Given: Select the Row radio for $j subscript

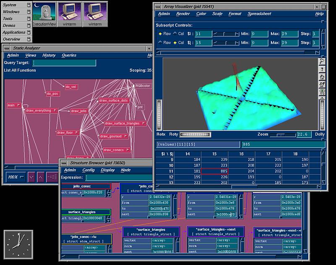Looking at the screenshot, I should [x=160, y=43].
